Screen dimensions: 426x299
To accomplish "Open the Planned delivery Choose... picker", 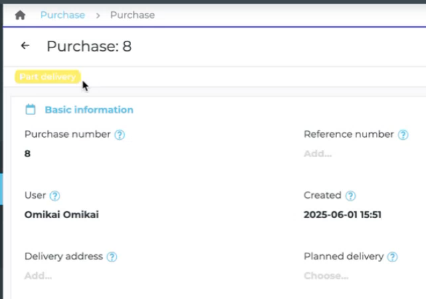I will coord(326,276).
